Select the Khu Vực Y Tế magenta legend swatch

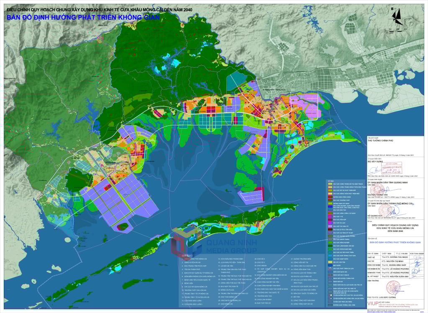(x=330, y=216)
